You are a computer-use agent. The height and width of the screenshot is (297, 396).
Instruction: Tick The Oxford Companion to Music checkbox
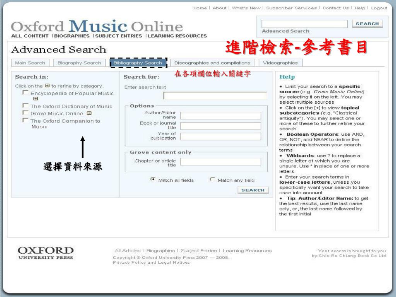coord(25,120)
